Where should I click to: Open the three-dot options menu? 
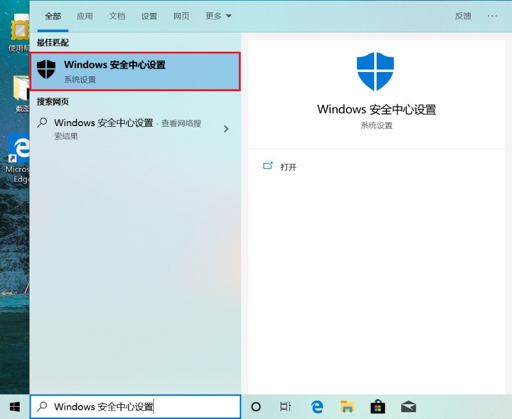pyautogui.click(x=492, y=16)
